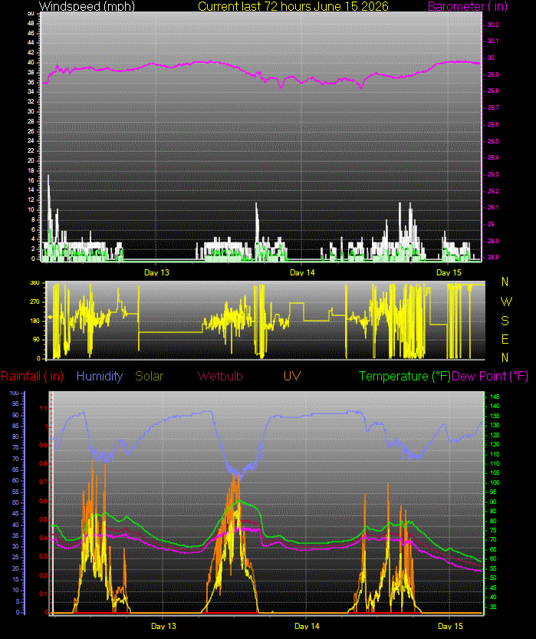Click the 'W' wind direction label
The width and height of the screenshot is (536, 639).
(506, 301)
